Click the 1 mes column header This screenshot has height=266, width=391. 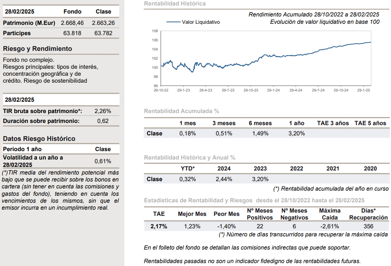tap(188, 123)
